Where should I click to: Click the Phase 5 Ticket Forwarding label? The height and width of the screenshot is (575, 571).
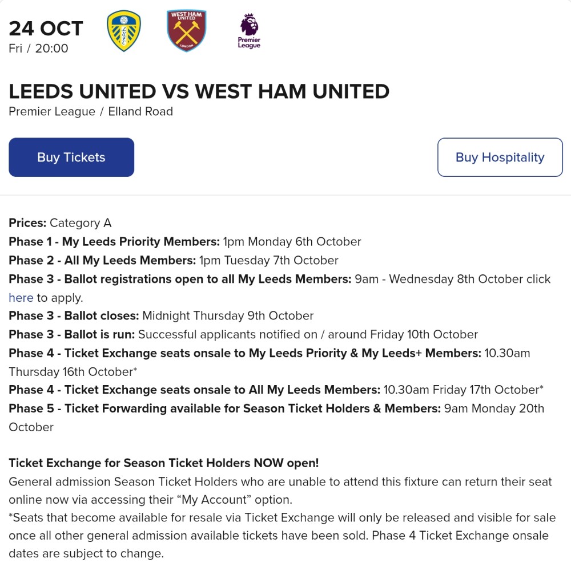224,408
